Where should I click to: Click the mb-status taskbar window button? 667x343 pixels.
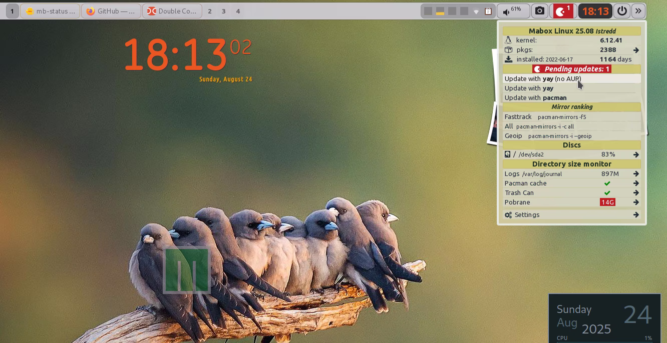pyautogui.click(x=50, y=11)
